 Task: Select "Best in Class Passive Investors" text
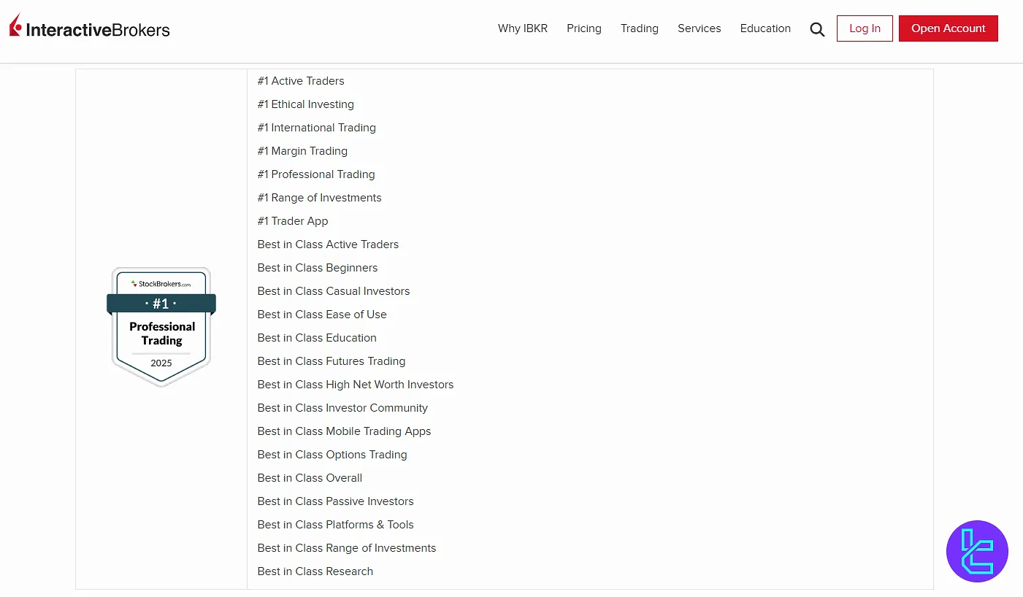(336, 501)
